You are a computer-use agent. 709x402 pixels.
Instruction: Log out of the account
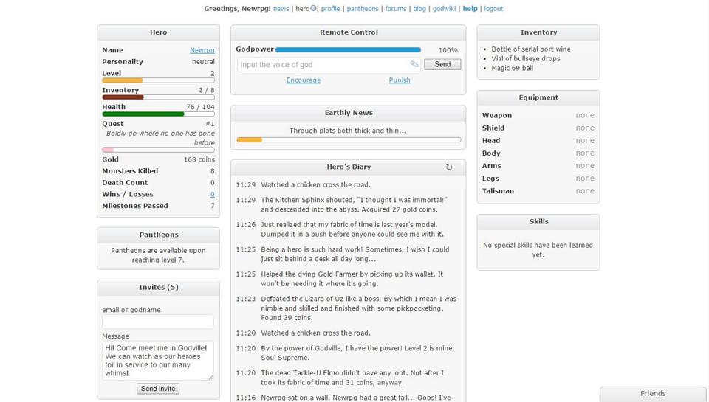tap(493, 9)
